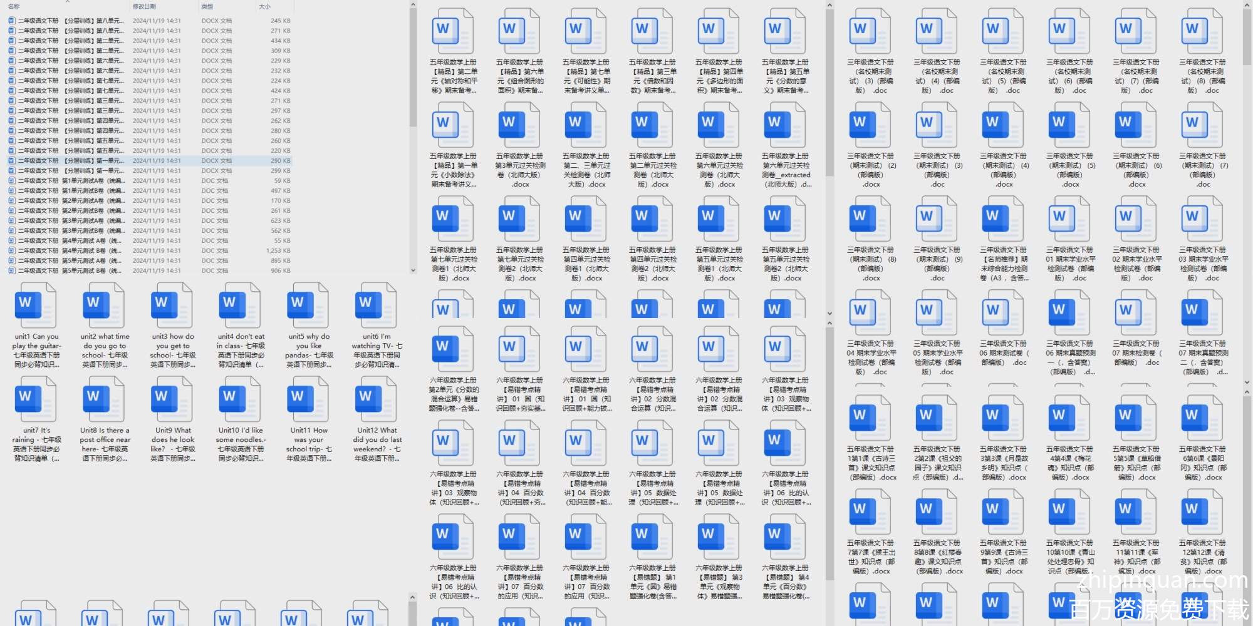Open the Unit11 How was your school trip icon
1253x626 pixels.
(x=308, y=399)
